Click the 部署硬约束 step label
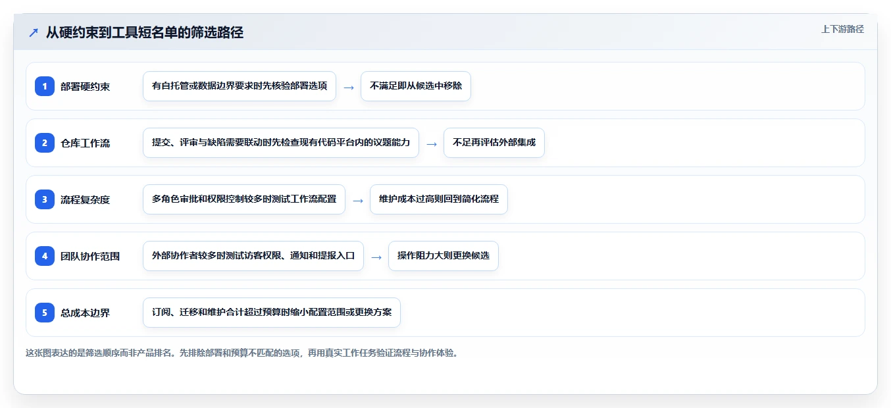The width and height of the screenshot is (891, 408). [x=86, y=86]
